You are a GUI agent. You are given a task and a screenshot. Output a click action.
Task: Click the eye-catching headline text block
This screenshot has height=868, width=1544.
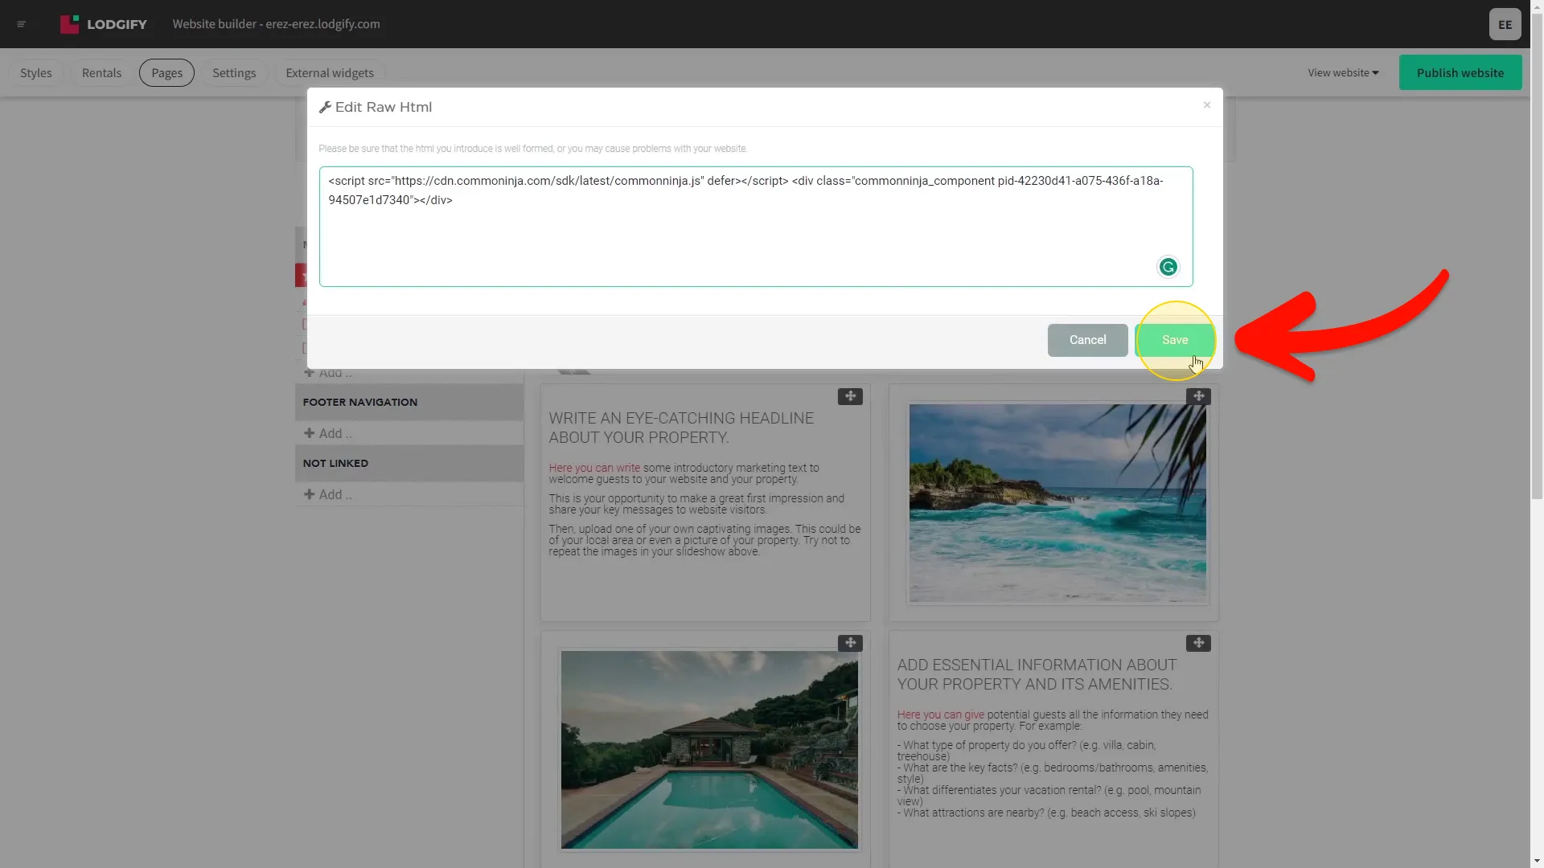(x=681, y=428)
